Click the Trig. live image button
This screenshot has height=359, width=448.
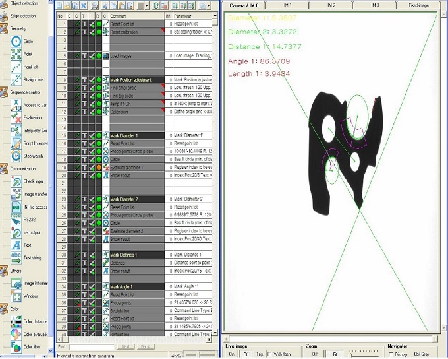259,354
